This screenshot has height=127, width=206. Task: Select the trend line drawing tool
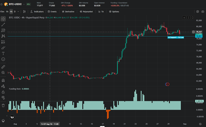(3, 24)
